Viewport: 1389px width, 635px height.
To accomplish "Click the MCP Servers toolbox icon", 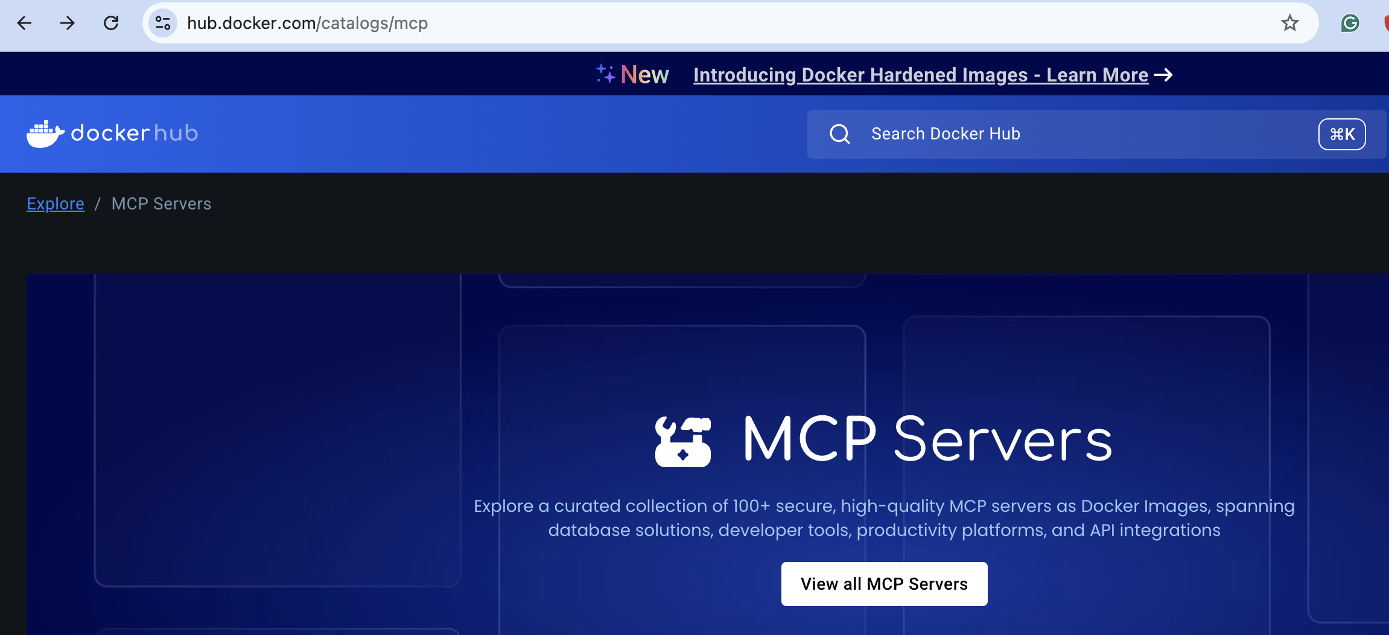I will coord(683,442).
